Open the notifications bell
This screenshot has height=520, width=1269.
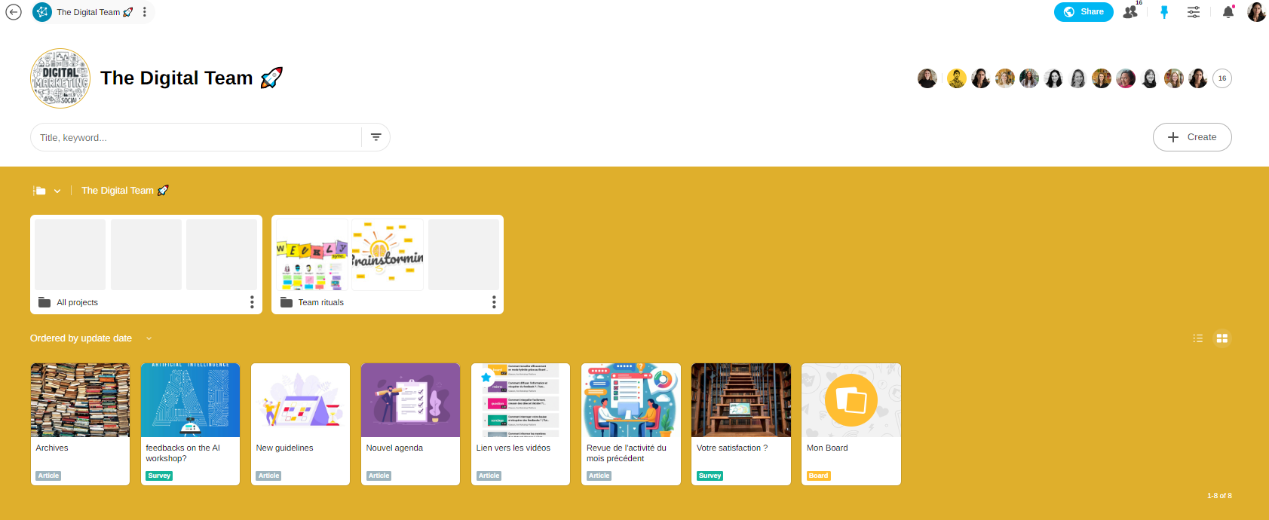1228,12
